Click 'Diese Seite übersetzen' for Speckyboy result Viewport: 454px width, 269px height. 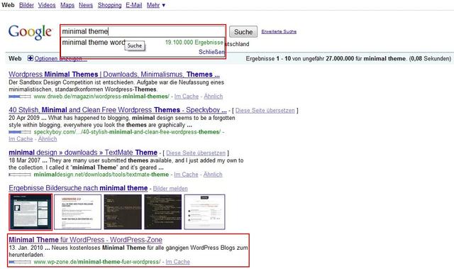[265, 110]
